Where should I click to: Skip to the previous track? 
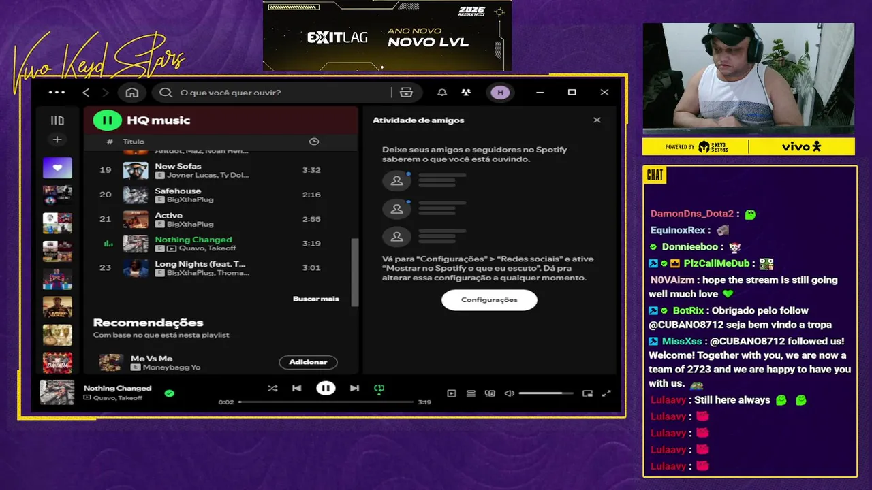pyautogui.click(x=296, y=389)
